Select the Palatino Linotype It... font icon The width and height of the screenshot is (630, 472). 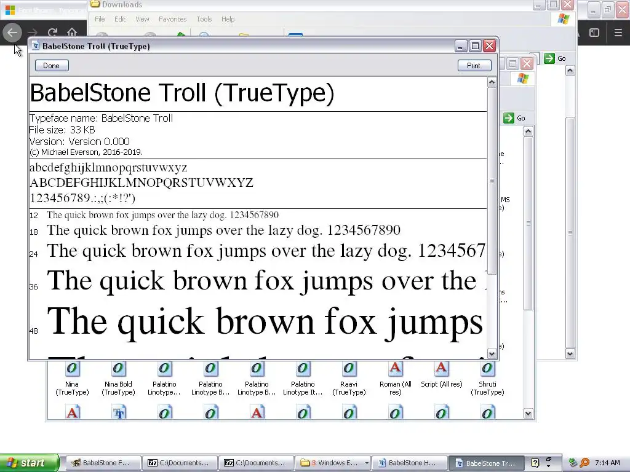tap(303, 368)
